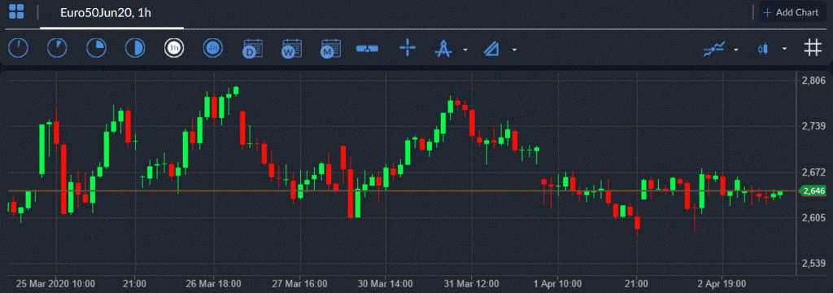Select the half-filled 30-minute timeframe icon
This screenshot has width=833, height=293.
click(135, 48)
